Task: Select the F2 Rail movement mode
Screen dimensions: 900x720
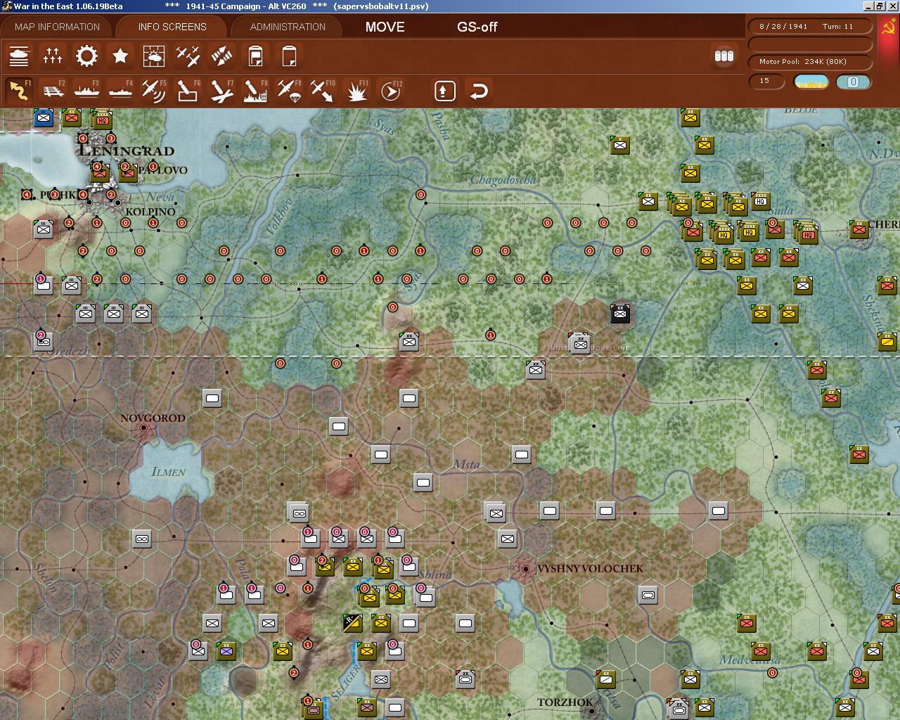Action: [x=53, y=91]
